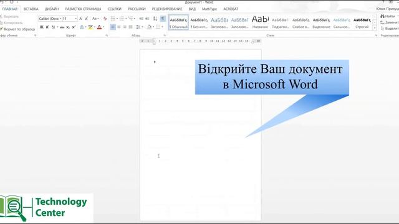
Task: Open font color dropdown arrow
Action: pos(103,27)
